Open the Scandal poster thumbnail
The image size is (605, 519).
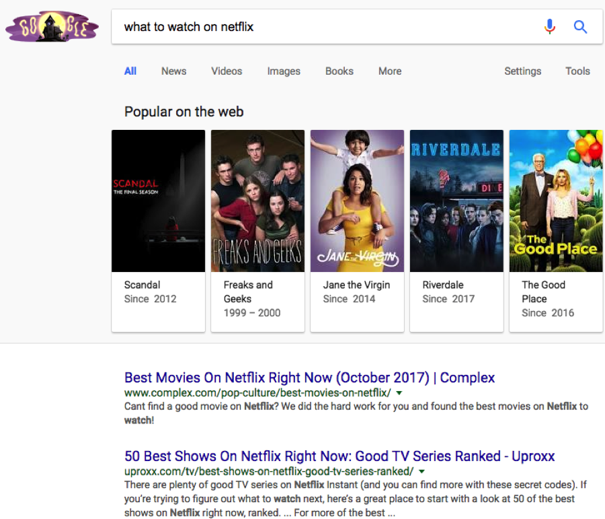coord(158,201)
